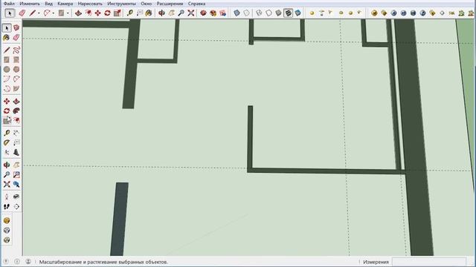Switch to Monochrome face style
Viewport: 476px width, 267px height.
click(297, 13)
